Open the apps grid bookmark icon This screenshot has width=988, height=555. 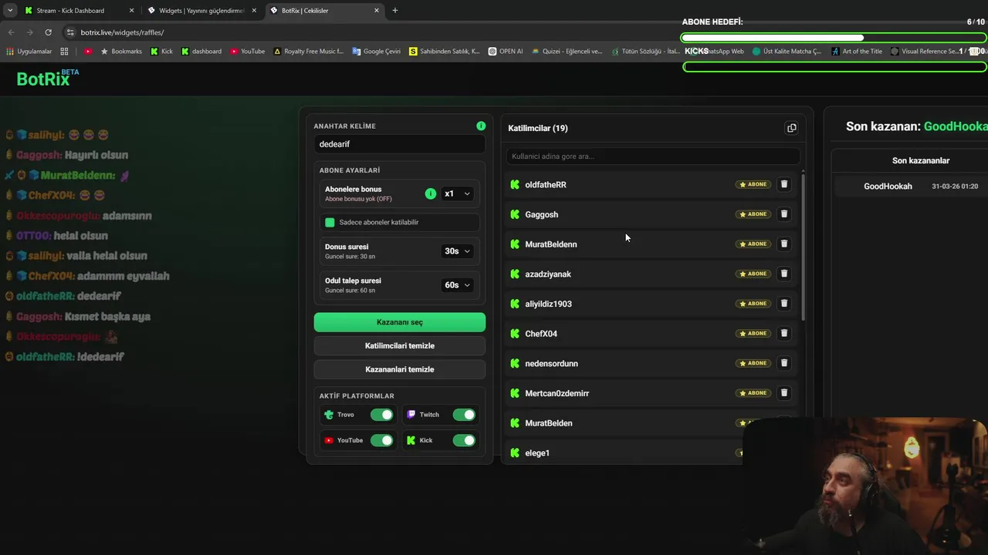(64, 52)
